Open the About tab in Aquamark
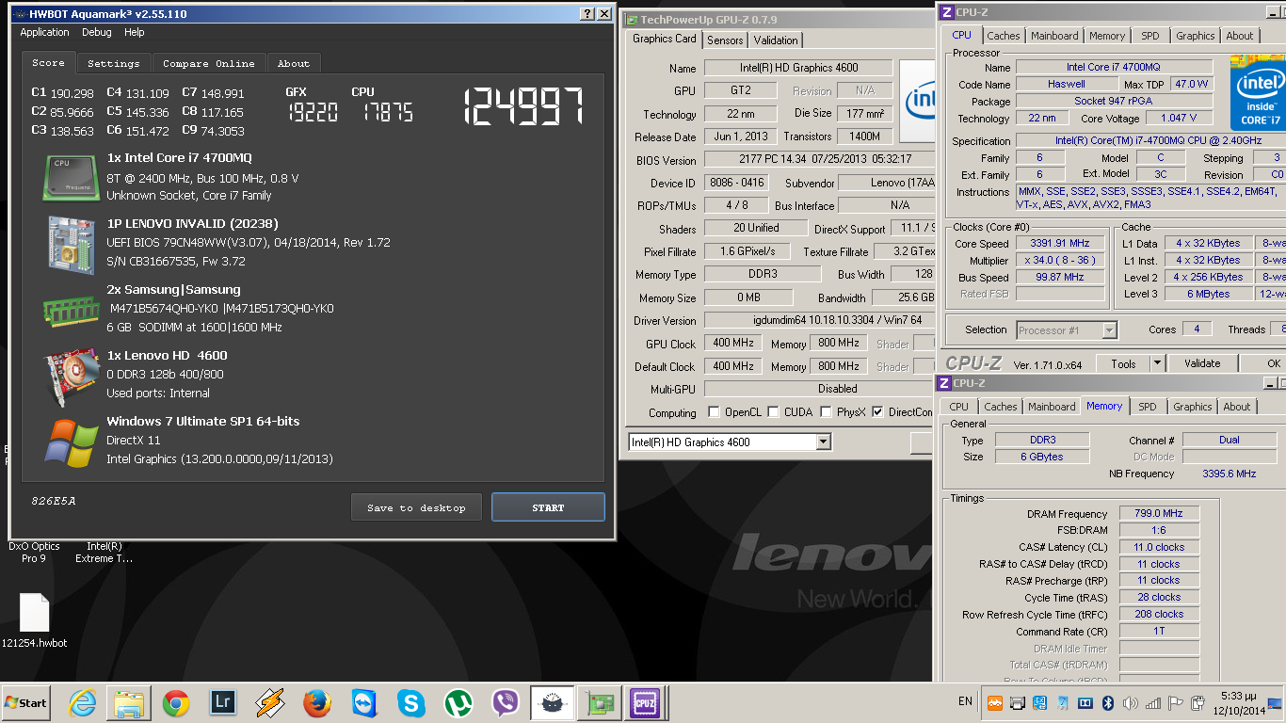Image resolution: width=1286 pixels, height=723 pixels. click(x=293, y=64)
